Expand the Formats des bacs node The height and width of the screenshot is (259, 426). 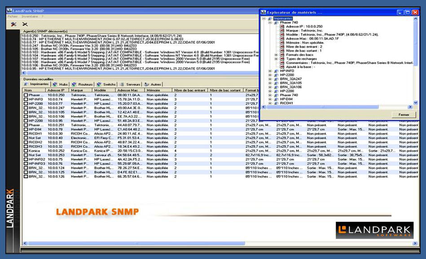click(x=276, y=55)
